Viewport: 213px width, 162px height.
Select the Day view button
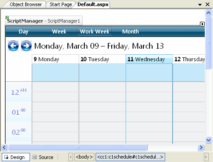(23, 31)
